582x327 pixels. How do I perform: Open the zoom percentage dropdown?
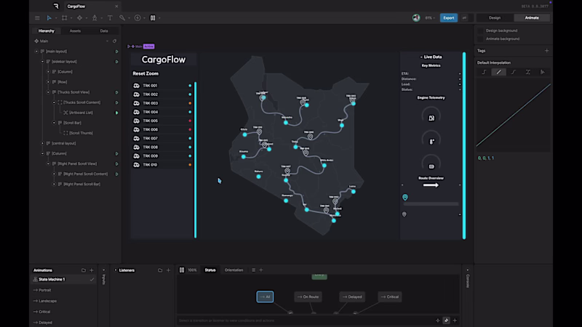(x=430, y=17)
